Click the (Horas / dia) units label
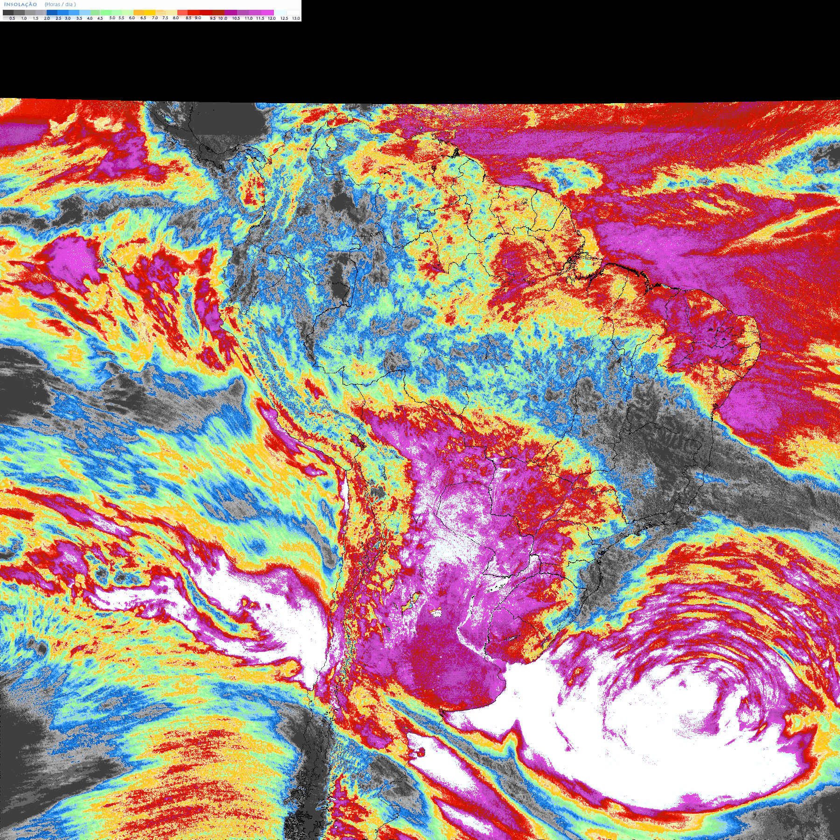This screenshot has width=840, height=840. [x=60, y=5]
